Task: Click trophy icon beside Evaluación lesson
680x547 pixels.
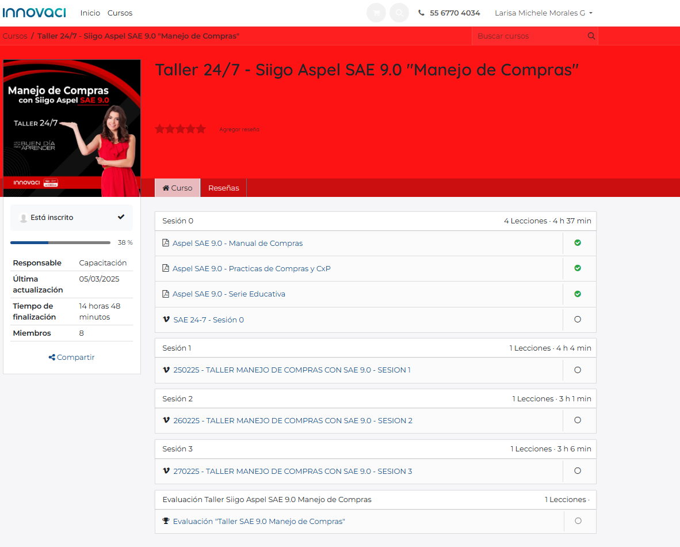Action: (166, 521)
